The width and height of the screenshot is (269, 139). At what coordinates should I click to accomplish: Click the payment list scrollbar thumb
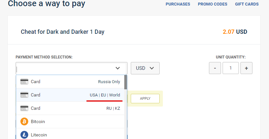(x=126, y=82)
